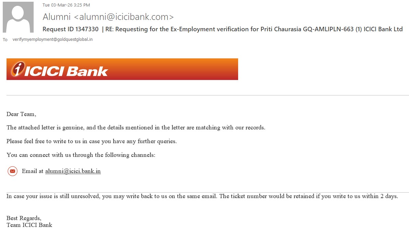Click the "Team ICICI Bank" signature

30,225
